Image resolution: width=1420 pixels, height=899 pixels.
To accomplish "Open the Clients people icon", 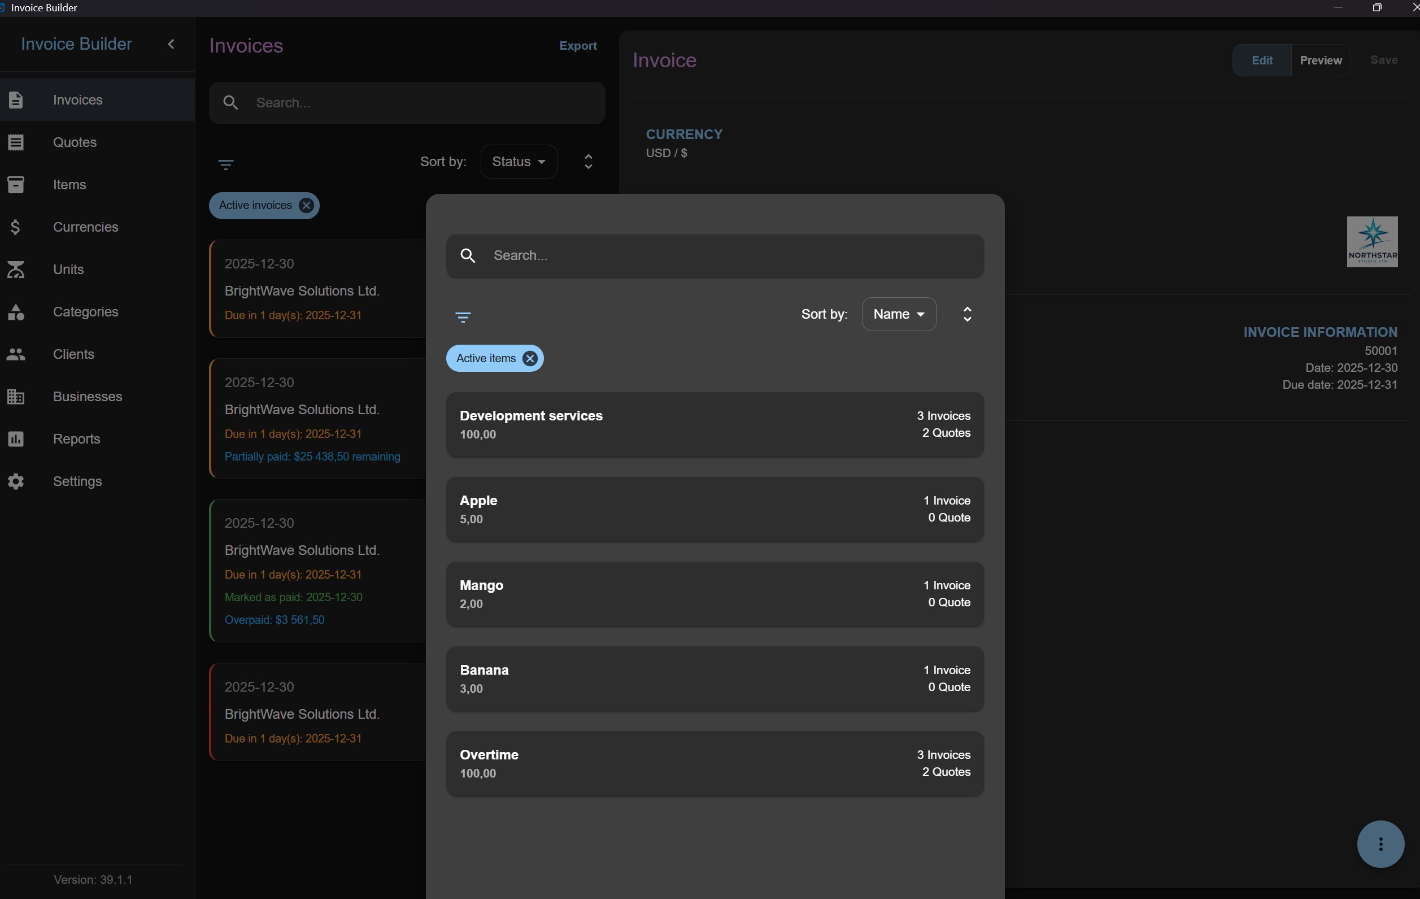I will click(x=16, y=354).
